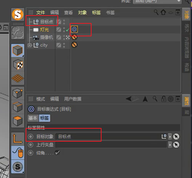Open the 目标对象 field arrow menu
Screen dimensions: 192x178
pyautogui.click(x=170, y=136)
